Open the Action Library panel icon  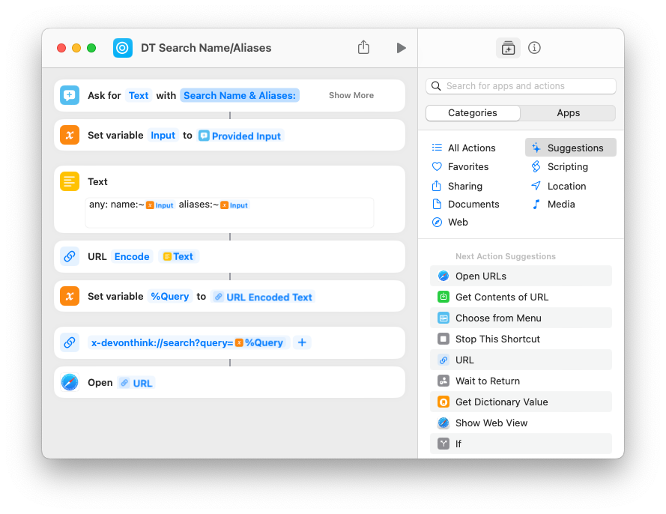point(508,48)
